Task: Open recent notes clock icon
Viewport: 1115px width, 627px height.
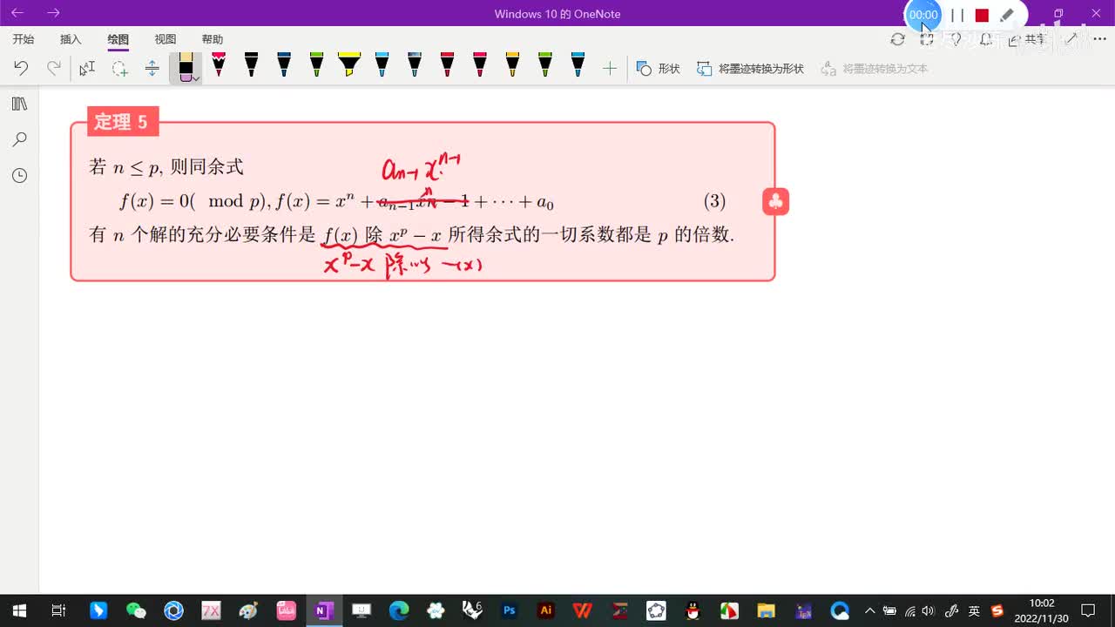Action: point(19,175)
